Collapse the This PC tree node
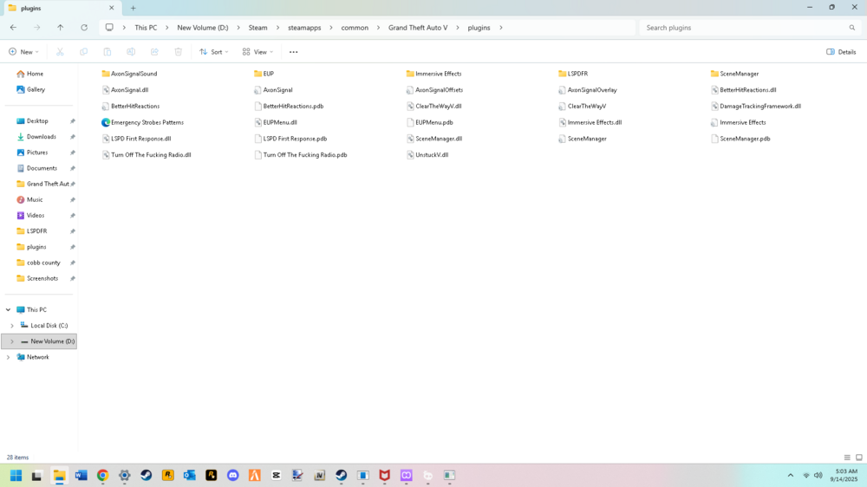Image resolution: width=867 pixels, height=487 pixels. point(9,310)
